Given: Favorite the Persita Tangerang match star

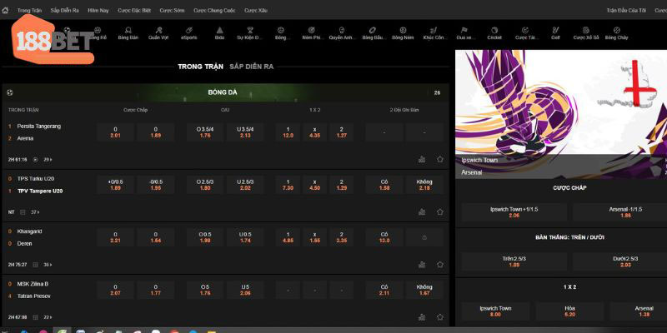Looking at the screenshot, I should [x=440, y=159].
